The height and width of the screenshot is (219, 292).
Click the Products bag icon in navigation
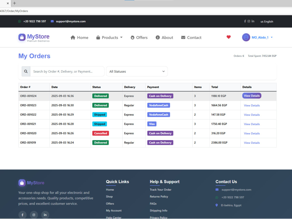98,37
